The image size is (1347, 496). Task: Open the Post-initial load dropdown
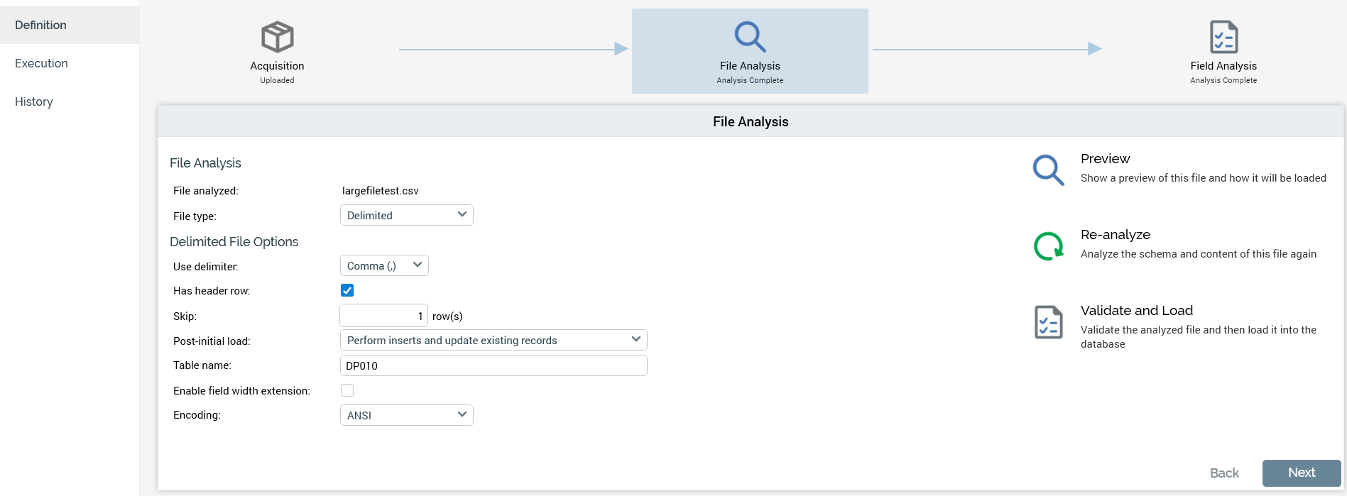coord(493,340)
